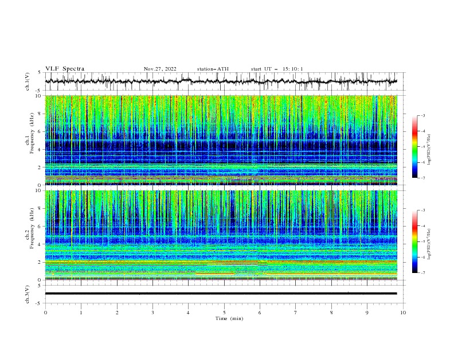Click time axis tick label "1"

(x=81, y=313)
